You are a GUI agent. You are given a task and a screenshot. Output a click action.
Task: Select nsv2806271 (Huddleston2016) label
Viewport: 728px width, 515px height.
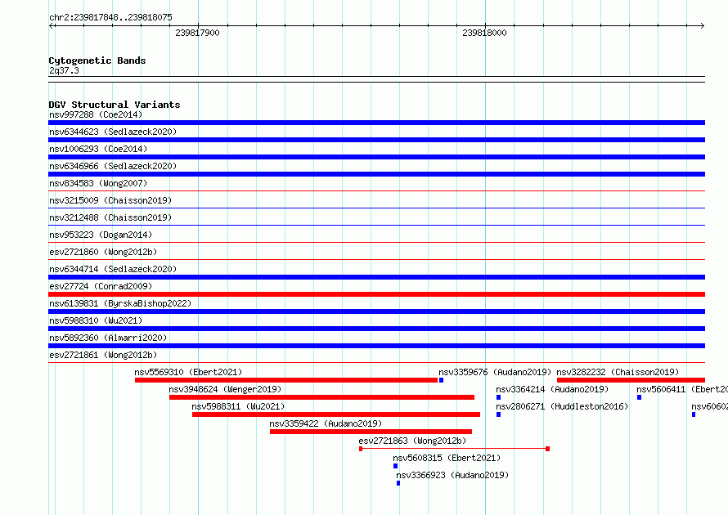coord(562,406)
